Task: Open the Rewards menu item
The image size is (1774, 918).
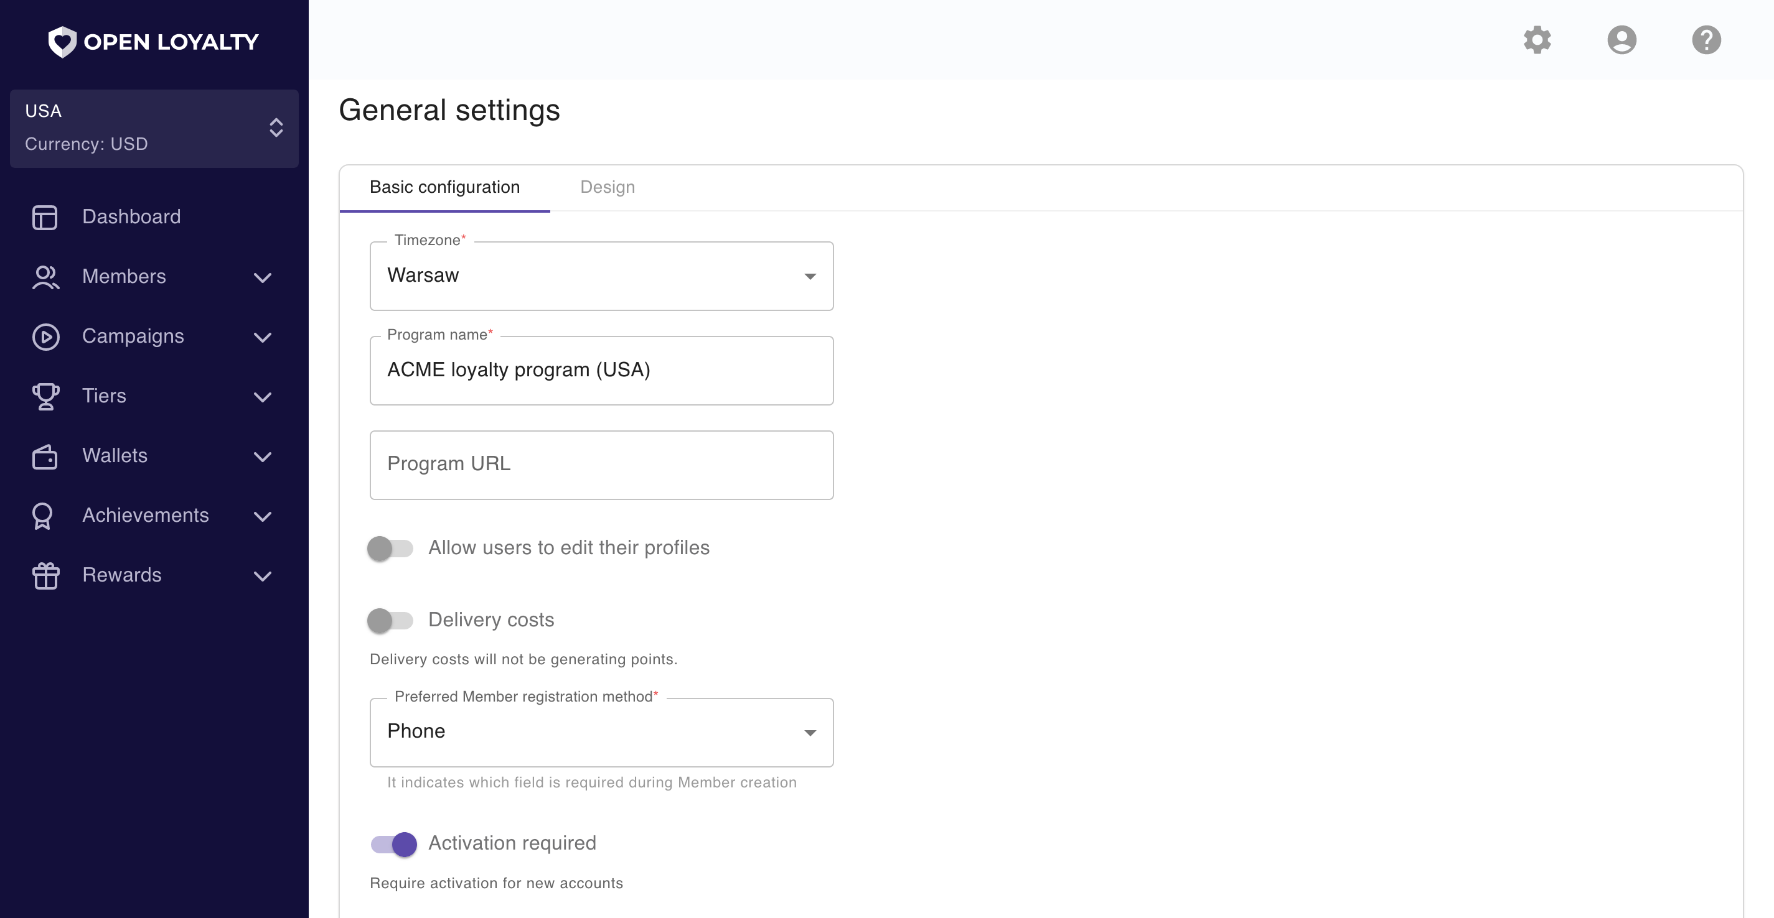Action: click(x=122, y=575)
